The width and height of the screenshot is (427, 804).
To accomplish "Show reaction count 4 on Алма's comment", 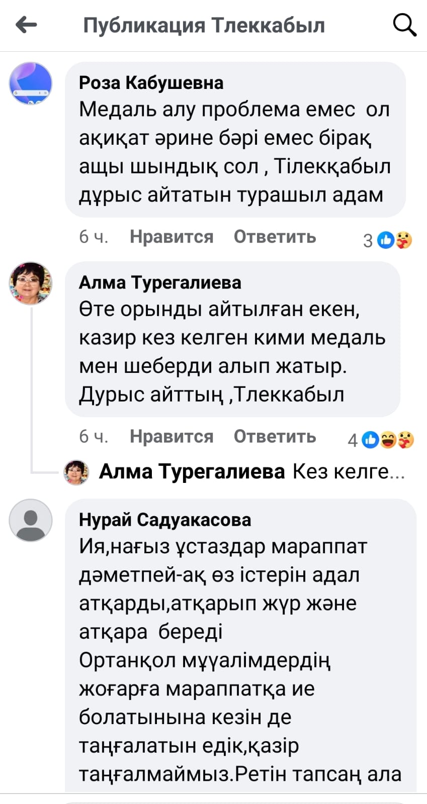I will click(353, 441).
